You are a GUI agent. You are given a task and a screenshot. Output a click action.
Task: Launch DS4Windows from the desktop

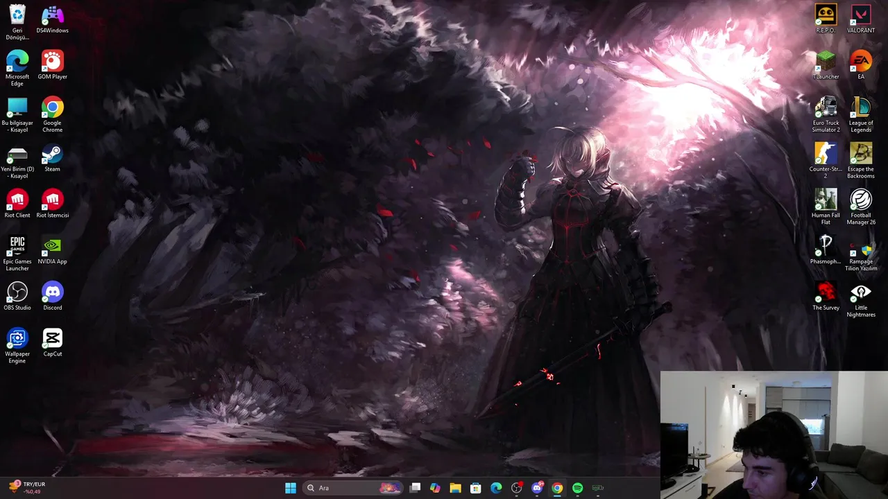tap(52, 19)
